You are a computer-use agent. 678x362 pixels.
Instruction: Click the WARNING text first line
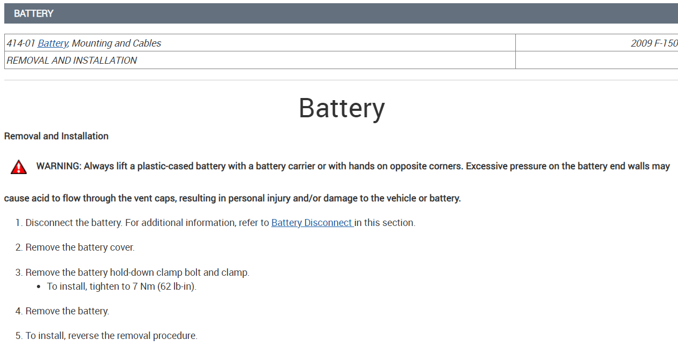(353, 166)
